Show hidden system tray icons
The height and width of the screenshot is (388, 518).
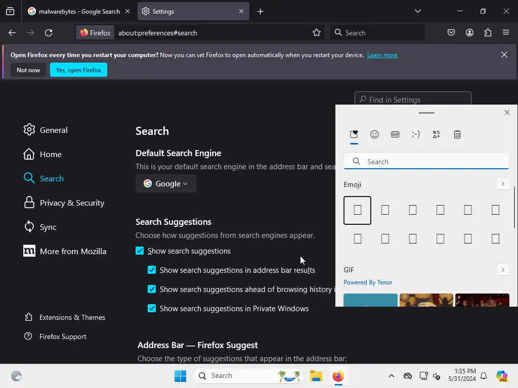[x=392, y=376]
